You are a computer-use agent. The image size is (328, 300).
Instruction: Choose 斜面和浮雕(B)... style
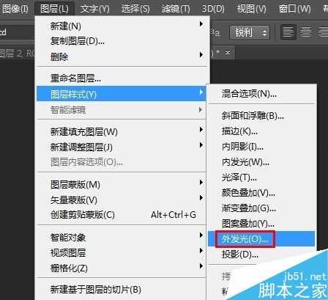pyautogui.click(x=261, y=116)
